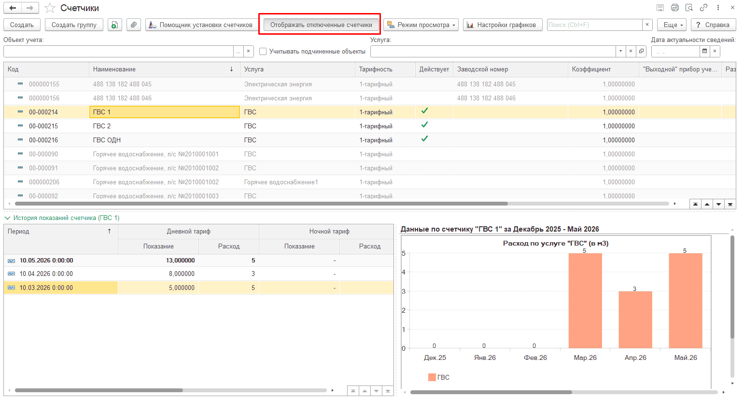The width and height of the screenshot is (744, 399).
Task: Enable Учитывать подчиненные объекты checkbox
Action: pyautogui.click(x=263, y=51)
